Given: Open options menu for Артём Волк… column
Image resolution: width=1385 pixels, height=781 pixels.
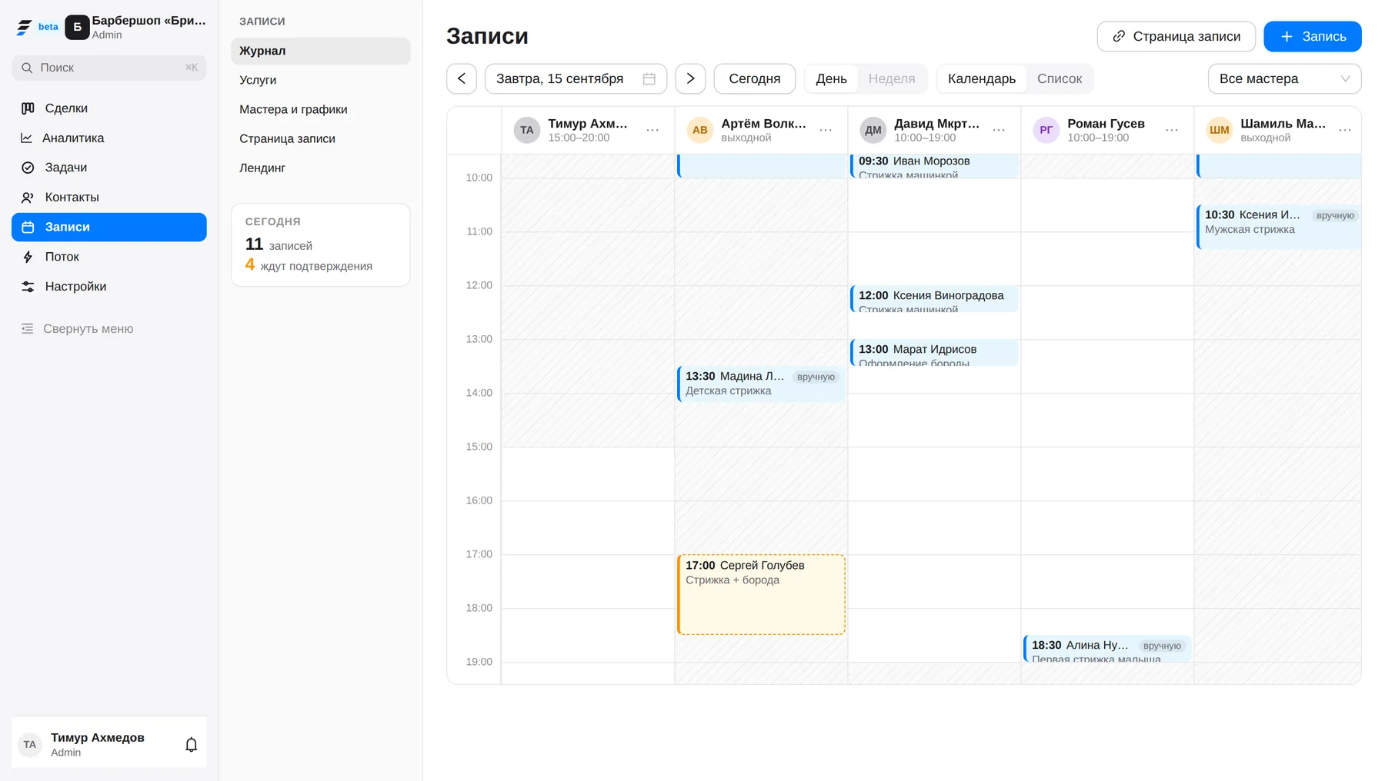Looking at the screenshot, I should [826, 130].
